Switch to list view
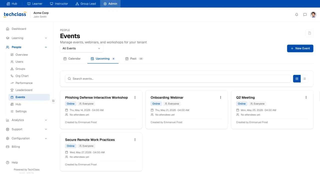This screenshot has width=320, height=180. tap(304, 79)
